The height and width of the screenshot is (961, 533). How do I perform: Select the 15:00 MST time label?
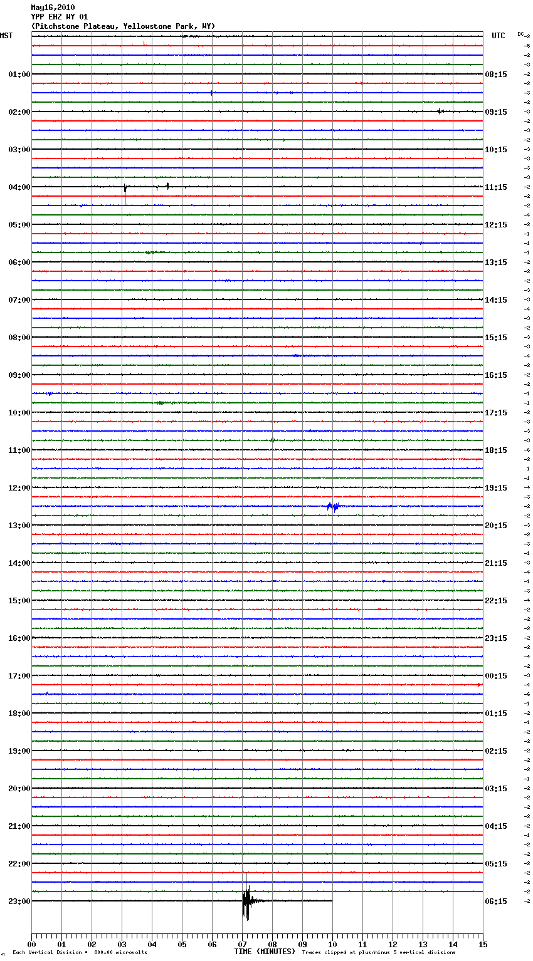(19, 601)
